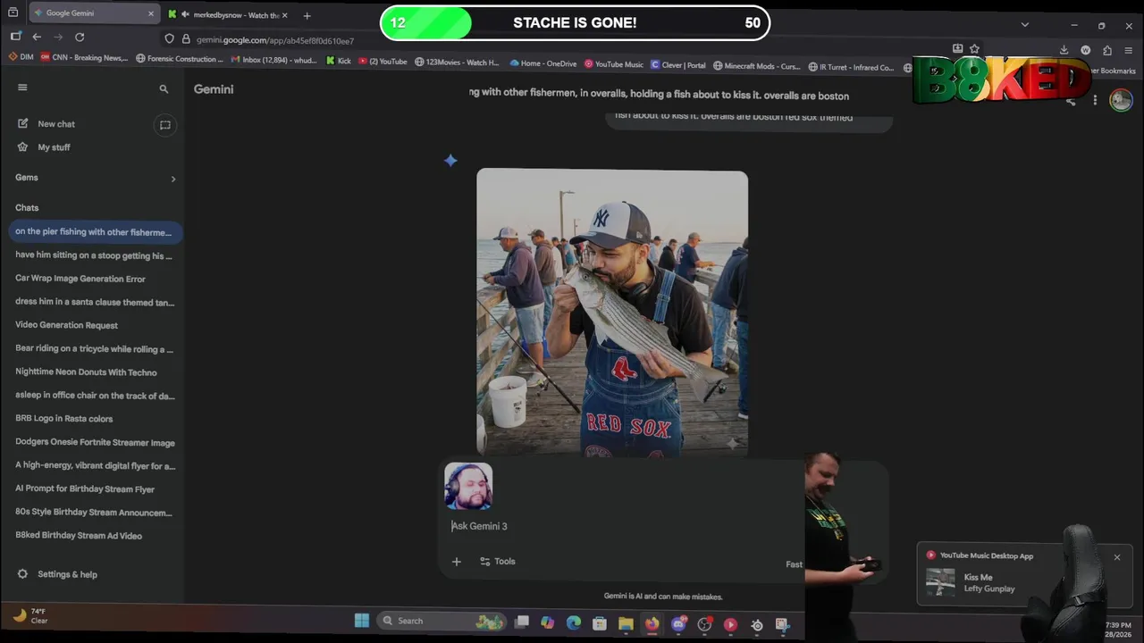Open the Google account avatar in Gemini

1121,100
